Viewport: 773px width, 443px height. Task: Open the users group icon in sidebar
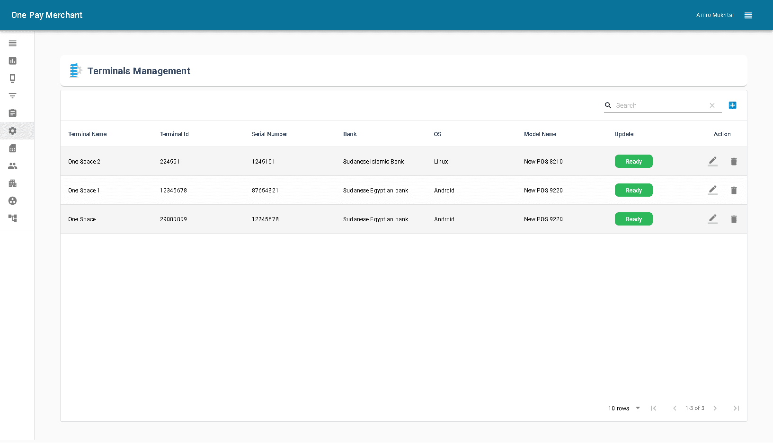pos(12,165)
